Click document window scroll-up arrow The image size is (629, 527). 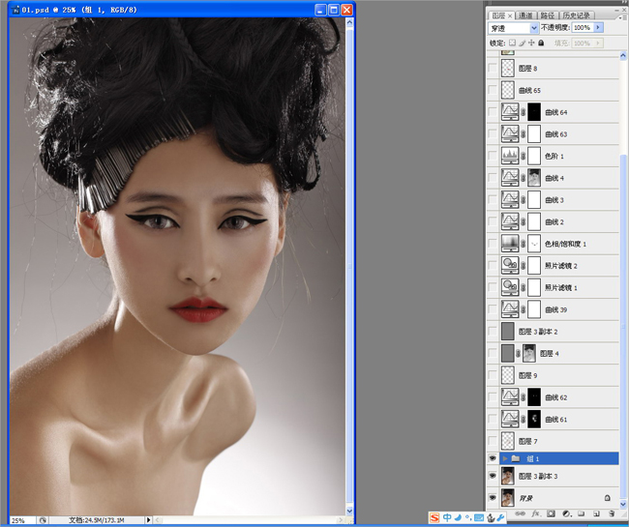349,22
